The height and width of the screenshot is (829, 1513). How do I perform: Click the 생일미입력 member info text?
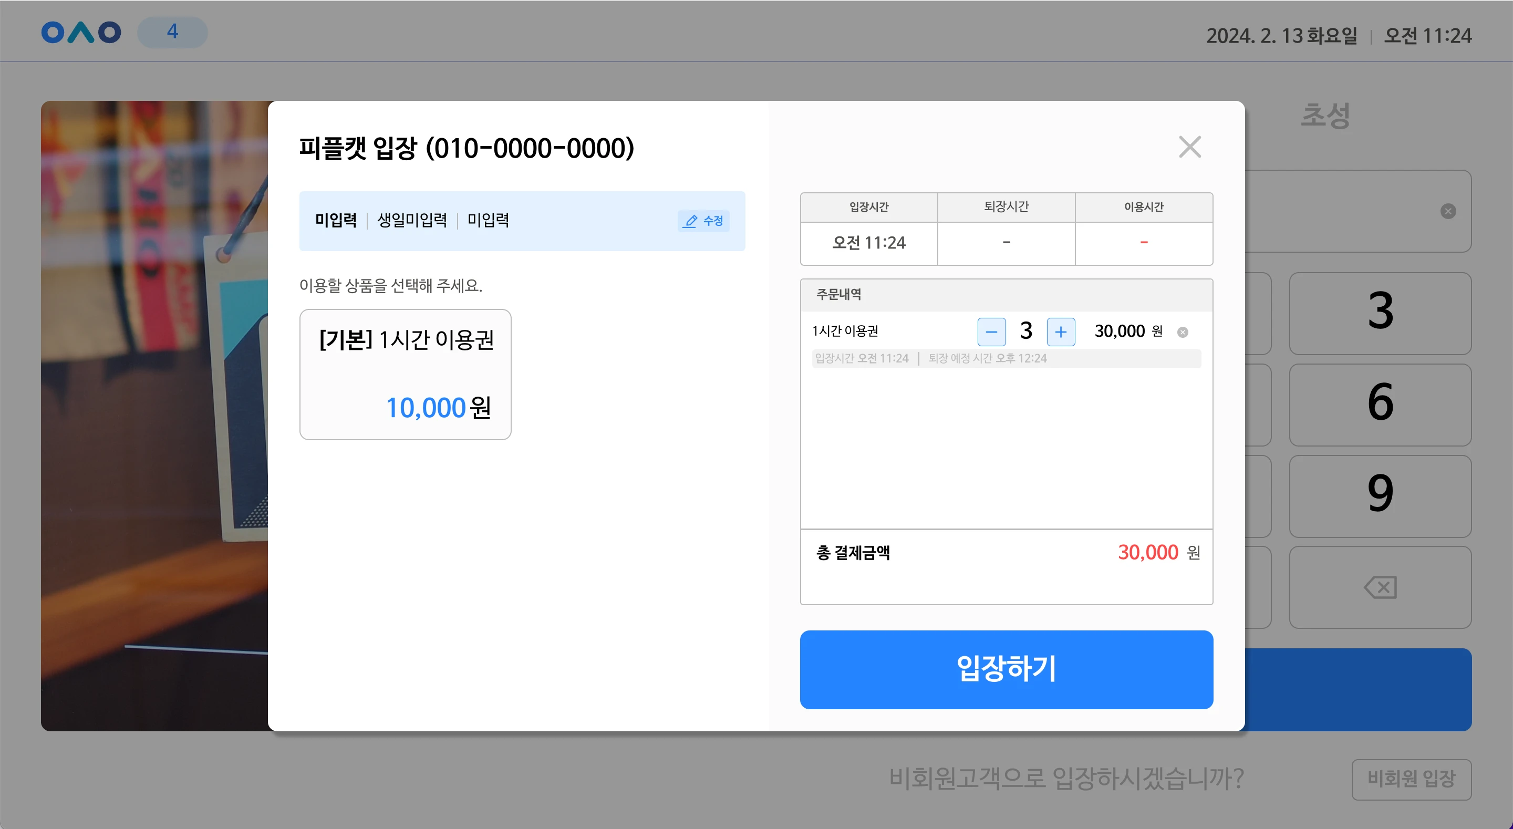click(x=412, y=220)
